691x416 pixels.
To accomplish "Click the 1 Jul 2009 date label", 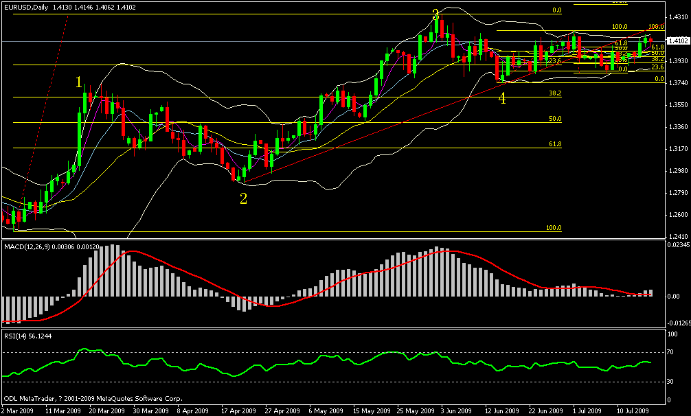I will pos(587,411).
